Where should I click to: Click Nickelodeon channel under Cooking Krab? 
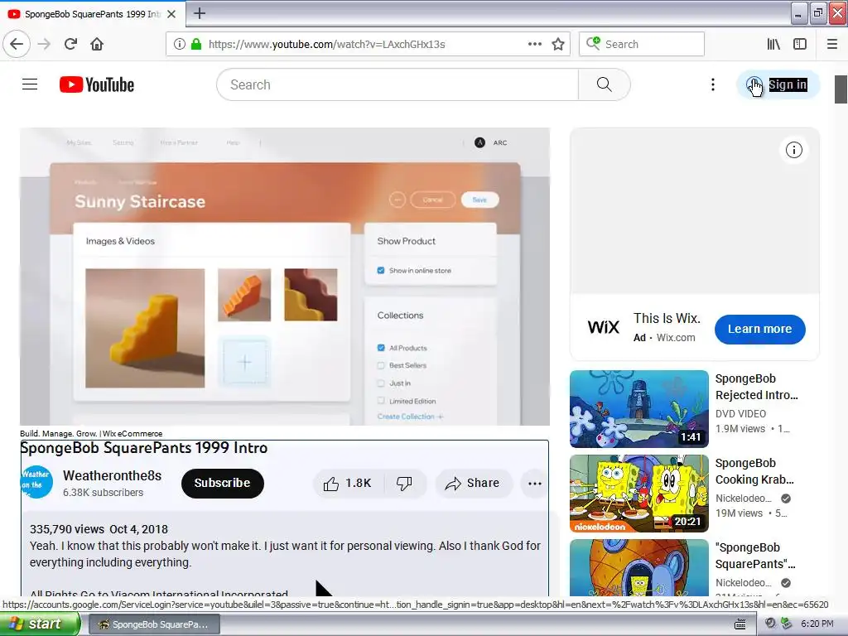pyautogui.click(x=743, y=498)
